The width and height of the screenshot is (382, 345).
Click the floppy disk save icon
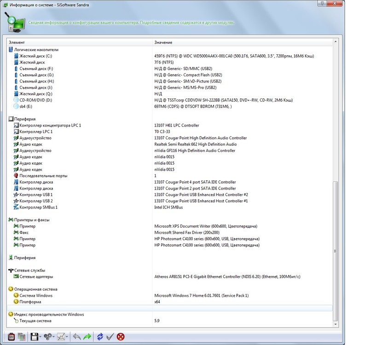tap(35, 337)
